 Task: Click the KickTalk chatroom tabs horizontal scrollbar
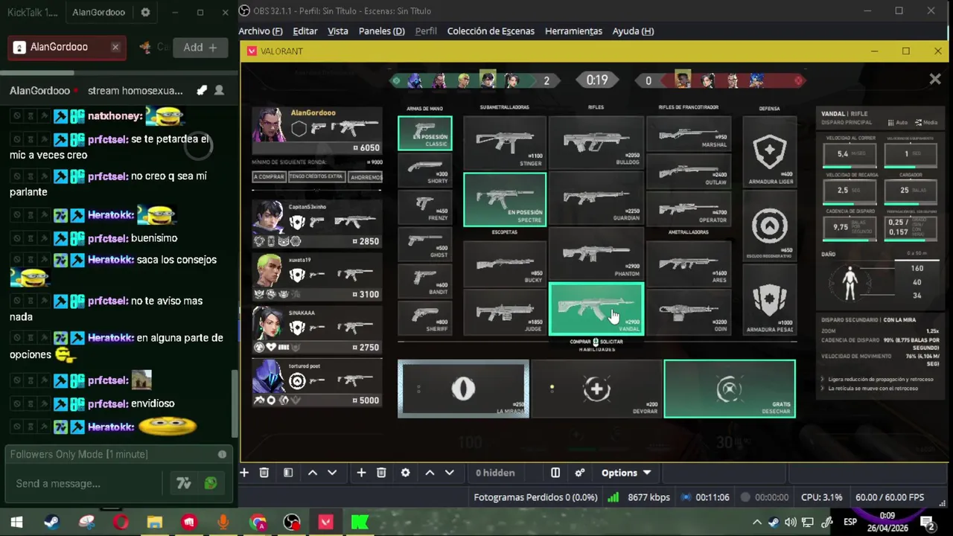(37, 72)
